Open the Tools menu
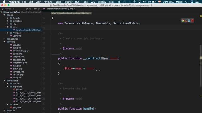This screenshot has height=113, width=202. pyautogui.click(x=85, y=2)
